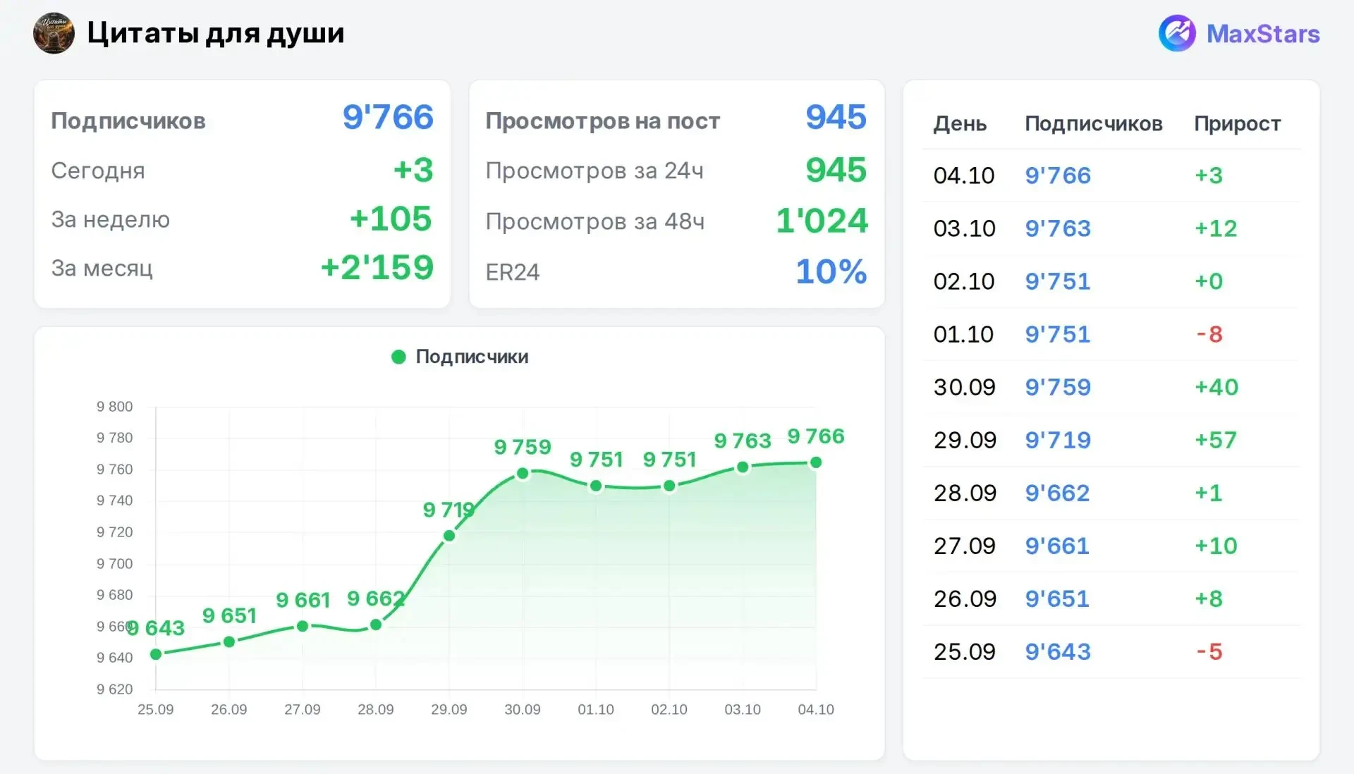Select the 03.10 row growth +12

[1216, 228]
